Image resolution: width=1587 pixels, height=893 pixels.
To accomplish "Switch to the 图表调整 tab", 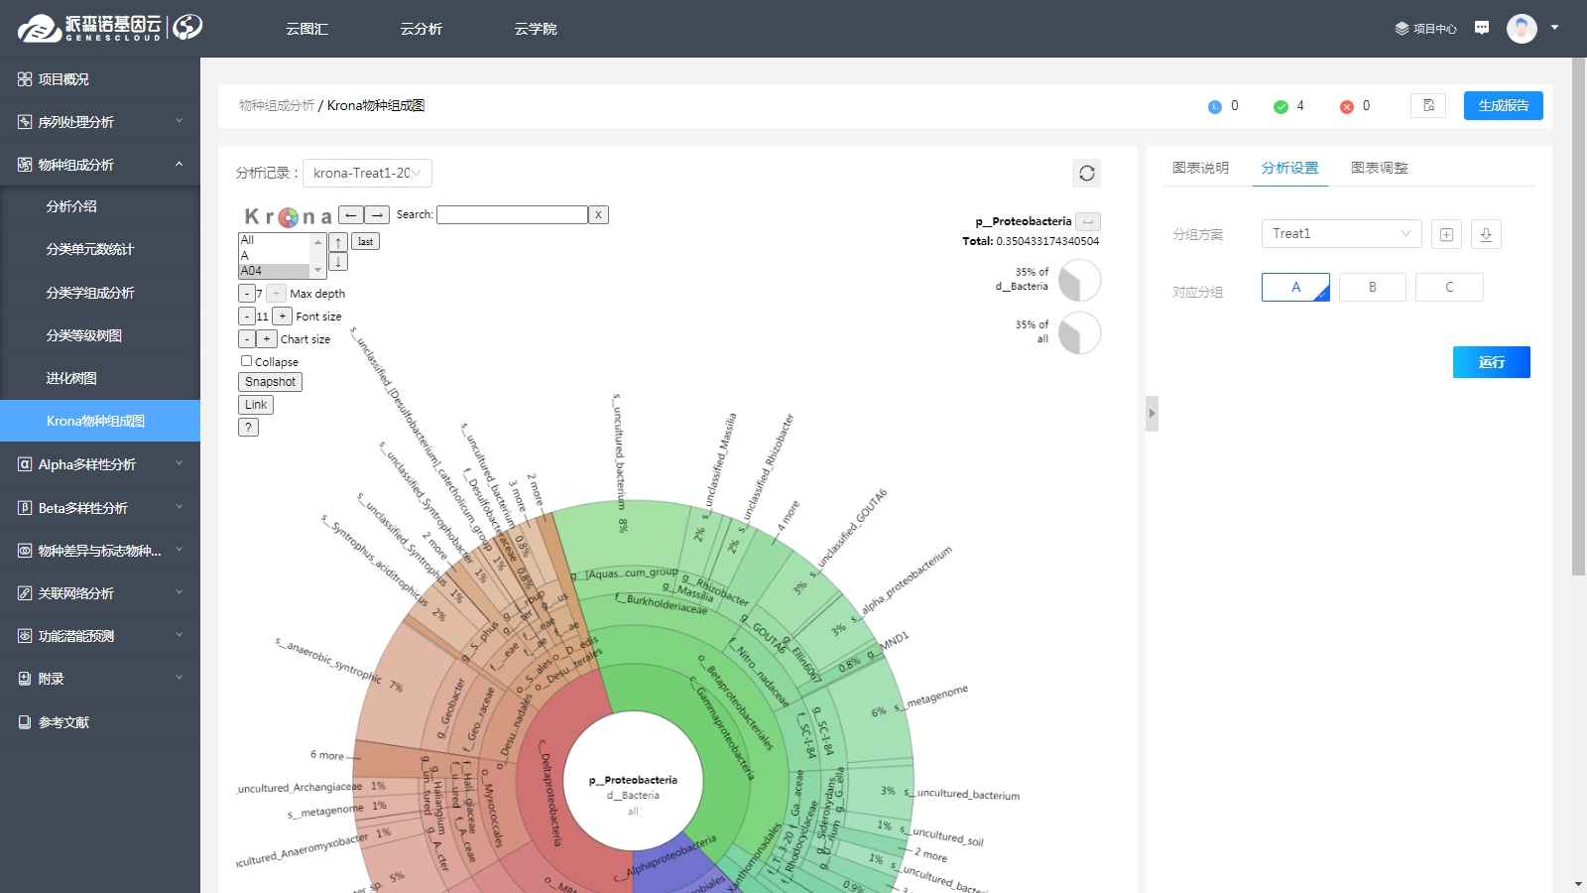I will click(1380, 168).
